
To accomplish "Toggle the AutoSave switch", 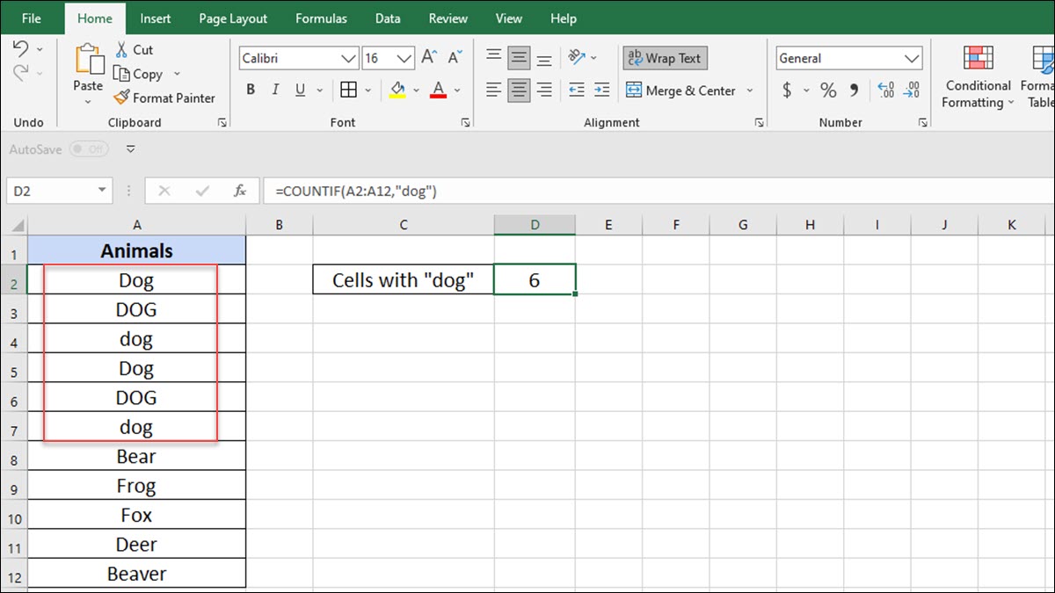I will click(x=89, y=149).
